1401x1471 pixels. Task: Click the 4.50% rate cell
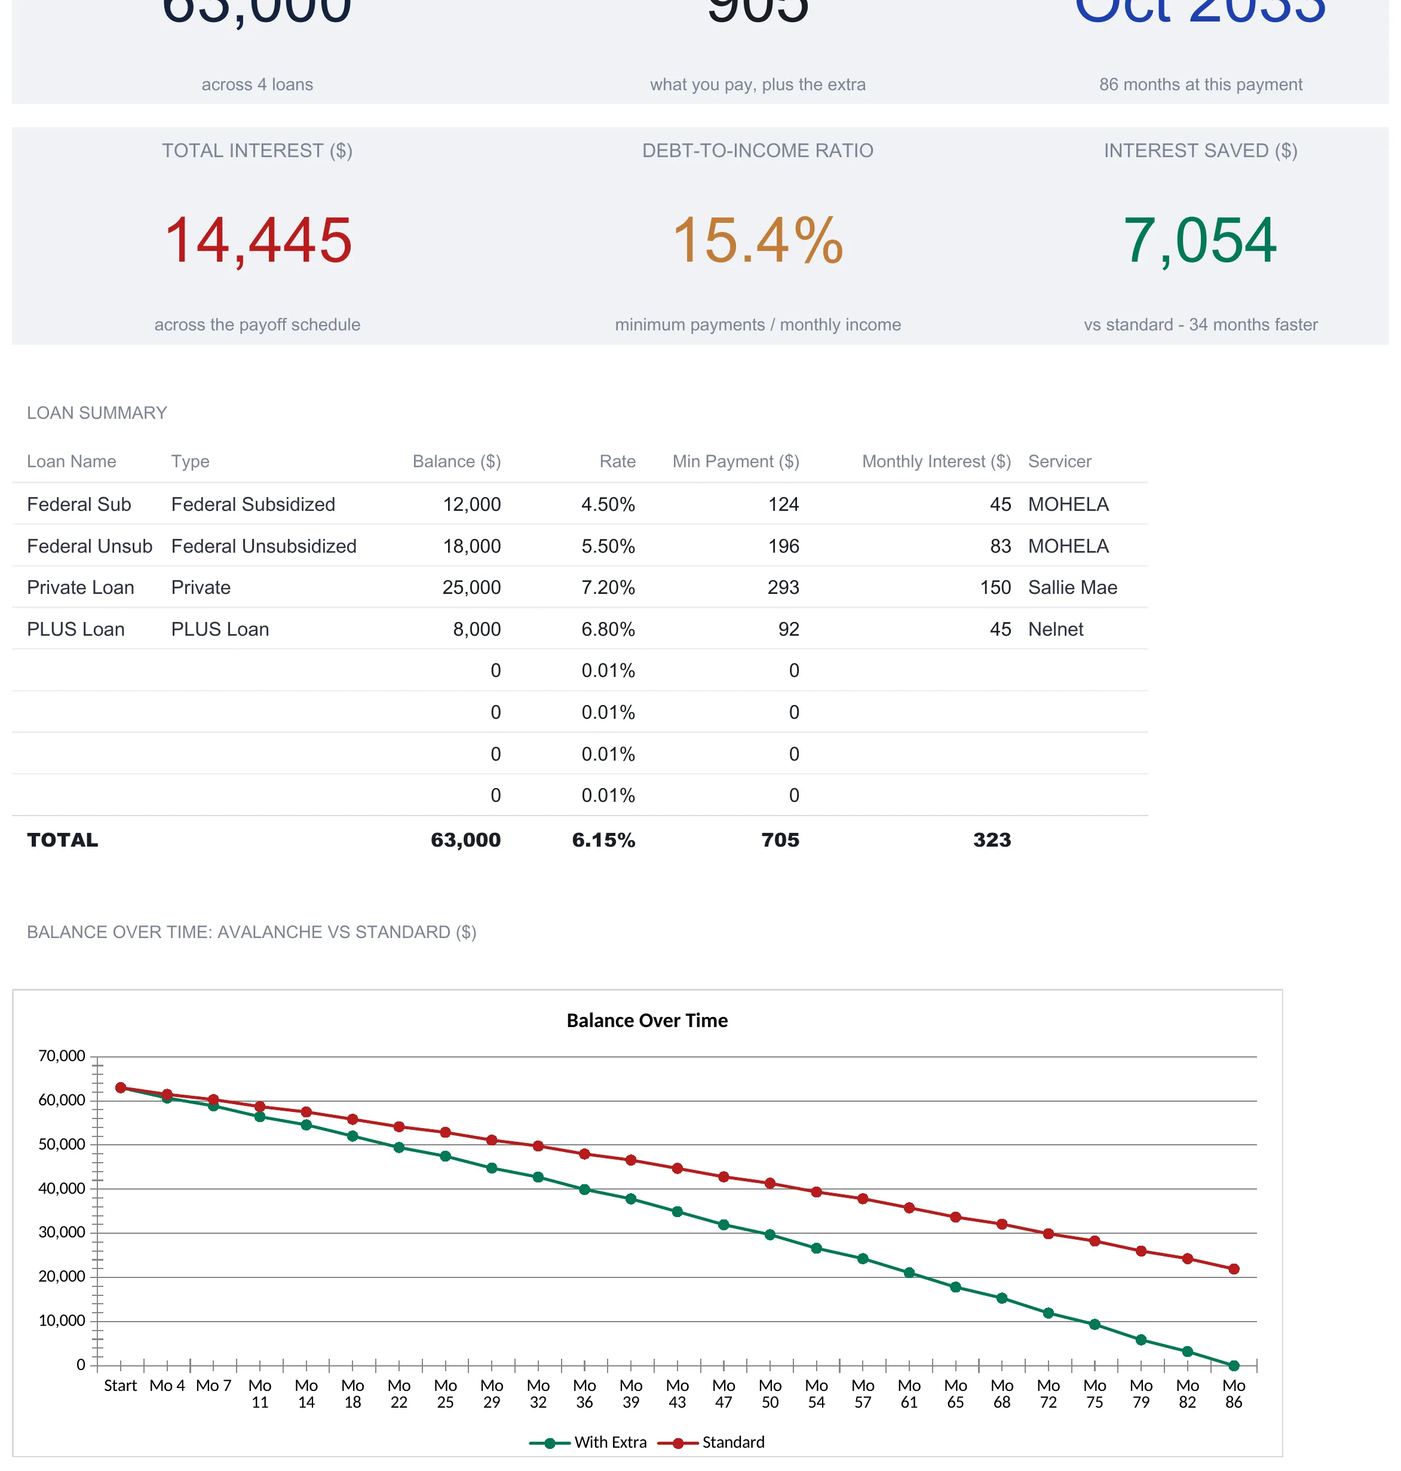608,505
